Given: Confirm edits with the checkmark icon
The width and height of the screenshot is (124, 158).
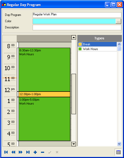Looking at the screenshot, I should (50, 152).
